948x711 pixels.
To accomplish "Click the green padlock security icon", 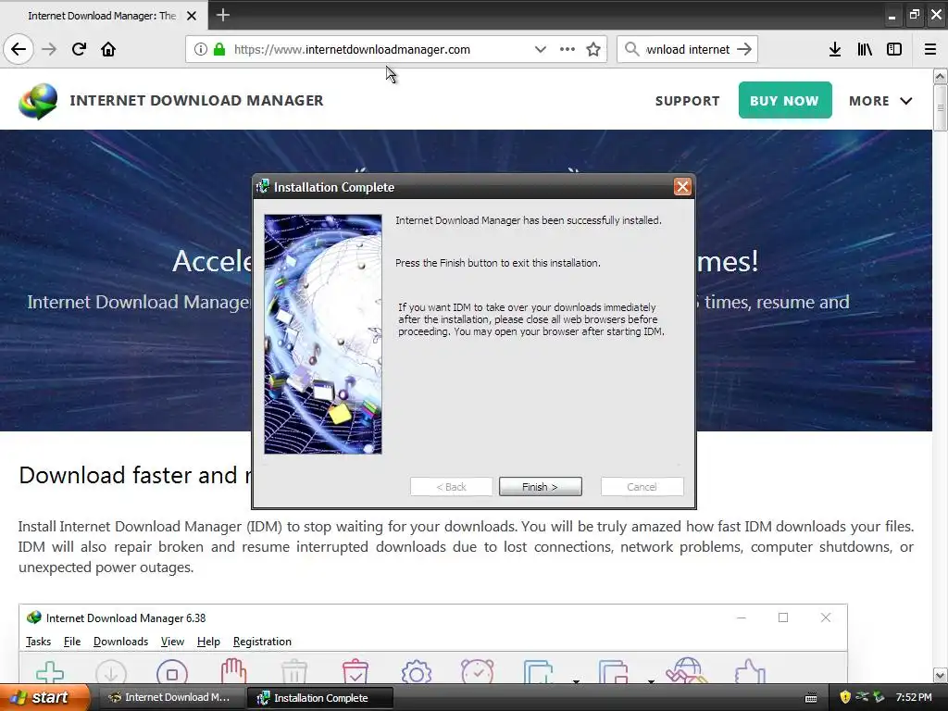I will [219, 49].
